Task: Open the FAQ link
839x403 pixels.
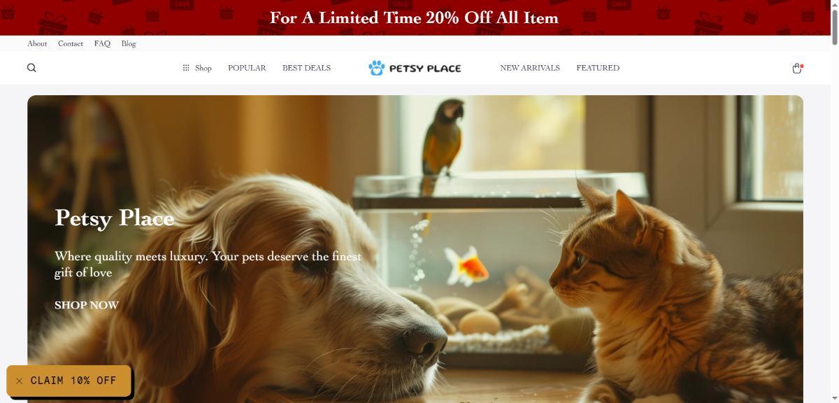Action: click(102, 43)
